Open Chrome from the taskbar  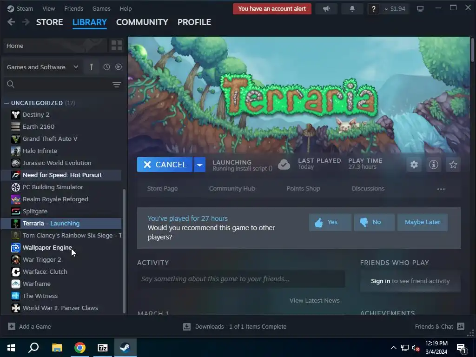tap(80, 348)
